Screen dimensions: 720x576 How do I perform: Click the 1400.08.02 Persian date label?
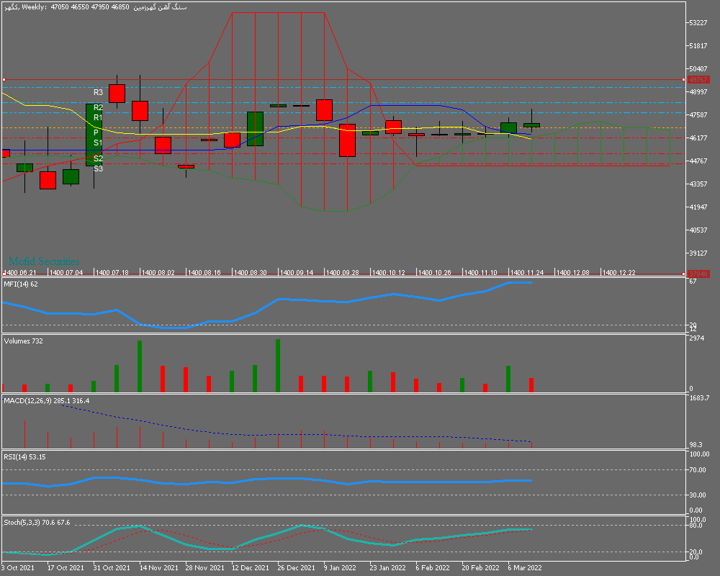pyautogui.click(x=158, y=272)
